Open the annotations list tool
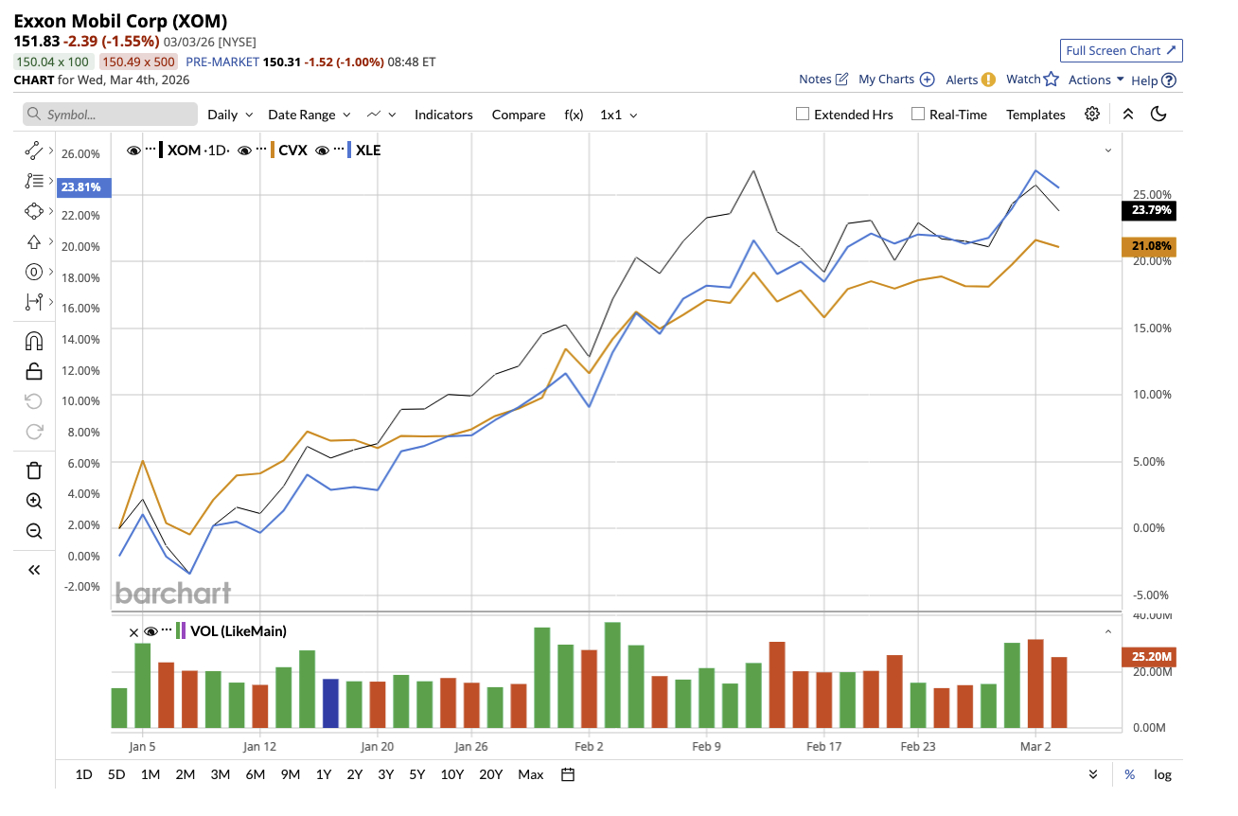1238x816 pixels. [x=33, y=180]
